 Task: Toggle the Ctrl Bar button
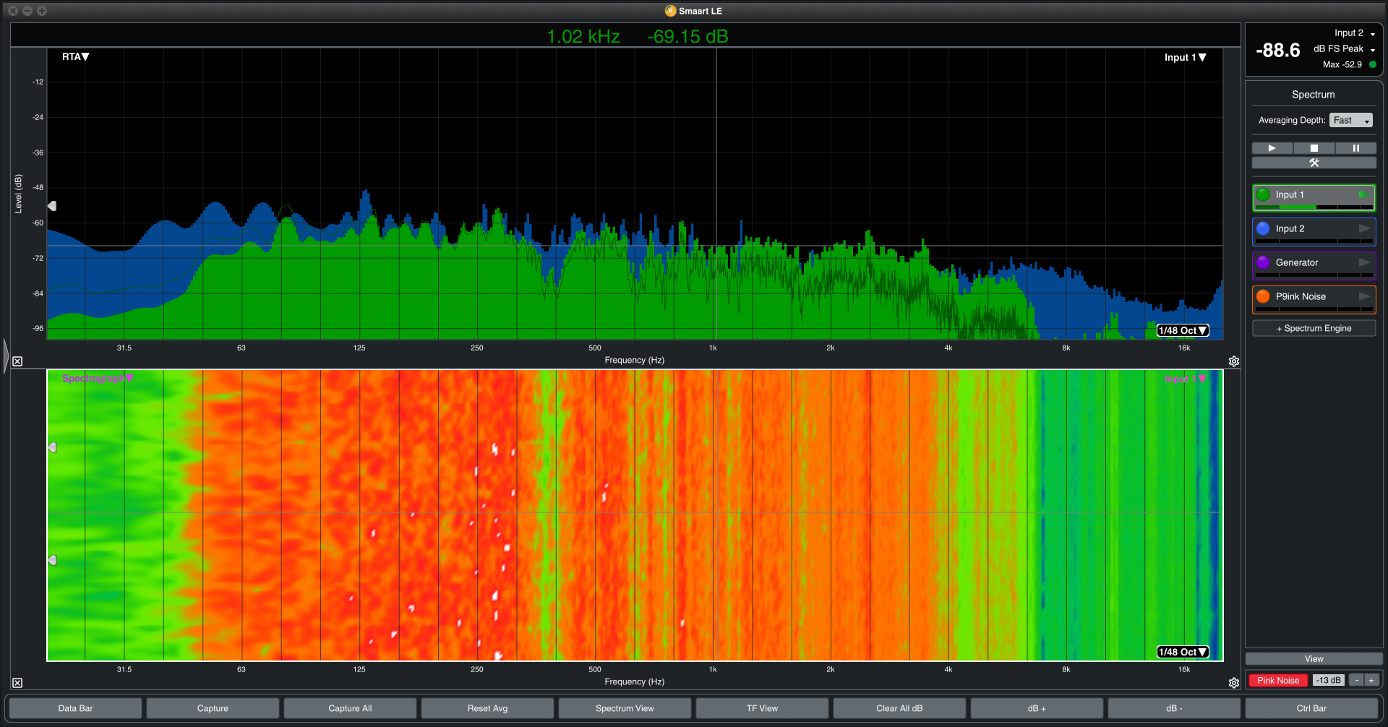tap(1311, 708)
